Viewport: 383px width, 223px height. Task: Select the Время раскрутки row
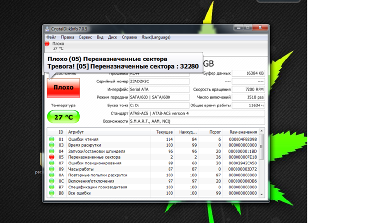coord(153,145)
